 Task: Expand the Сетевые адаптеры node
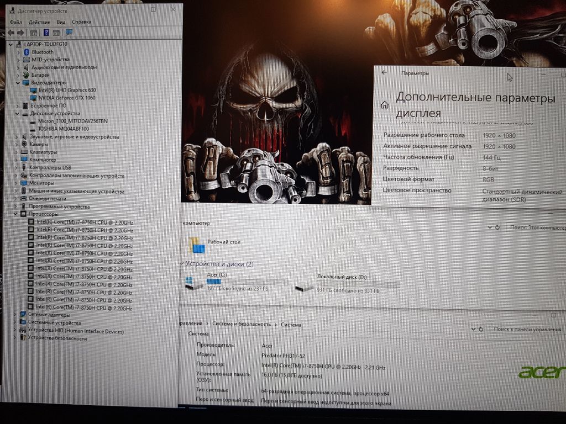click(x=15, y=315)
